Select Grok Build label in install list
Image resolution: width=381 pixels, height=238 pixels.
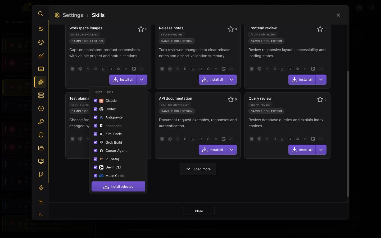(114, 142)
